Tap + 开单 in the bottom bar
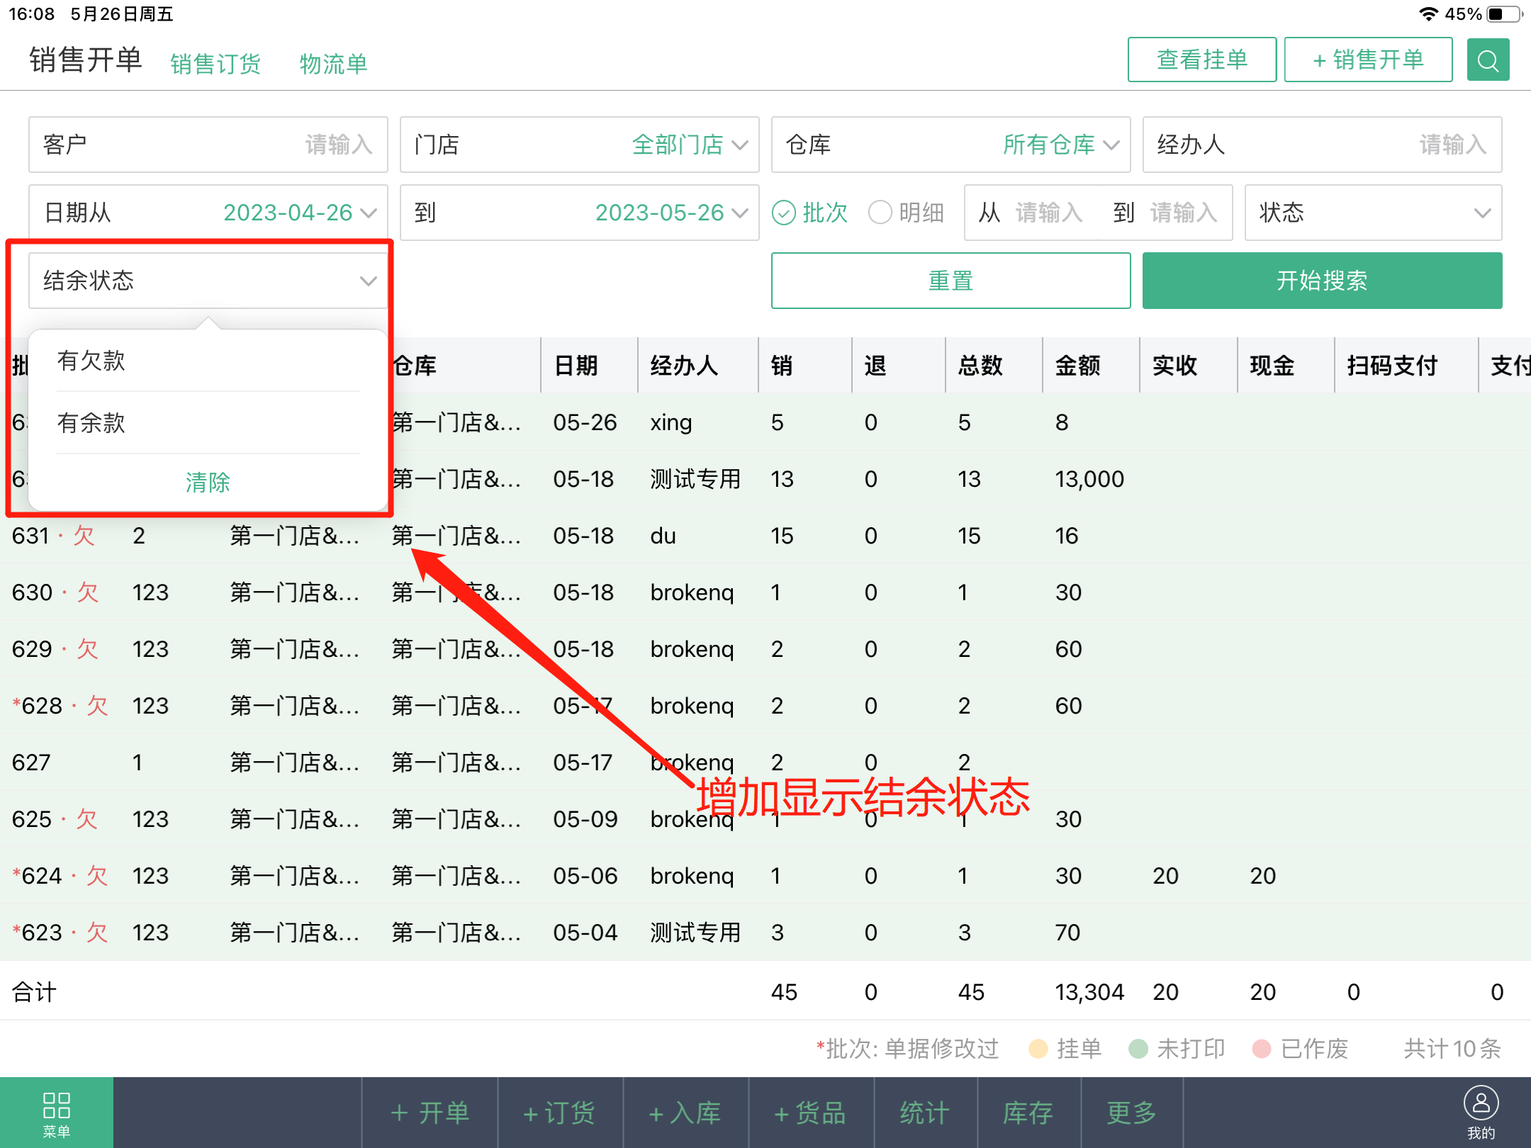The image size is (1531, 1148). point(430,1113)
